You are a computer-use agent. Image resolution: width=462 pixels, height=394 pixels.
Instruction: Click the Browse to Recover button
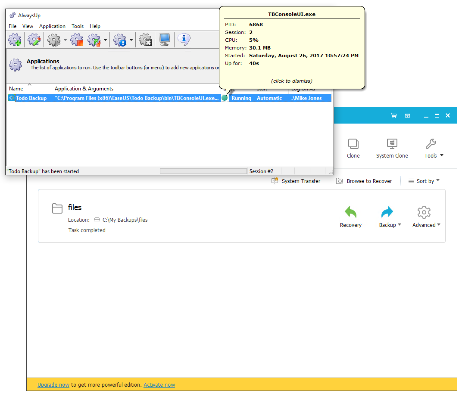click(x=364, y=181)
